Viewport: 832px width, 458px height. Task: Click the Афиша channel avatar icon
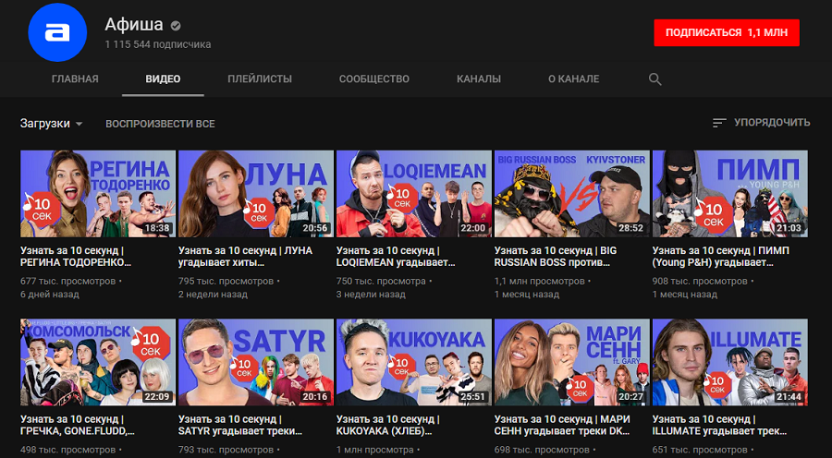click(x=57, y=32)
